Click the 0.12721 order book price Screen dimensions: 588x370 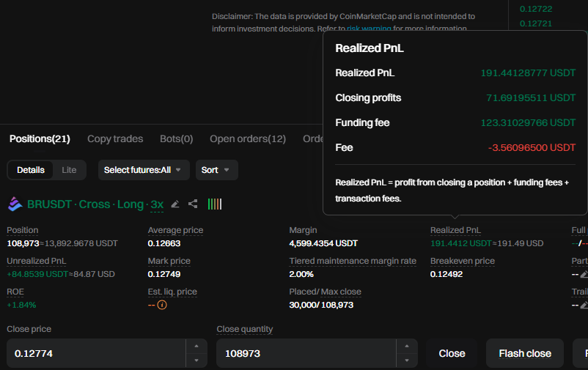[536, 23]
